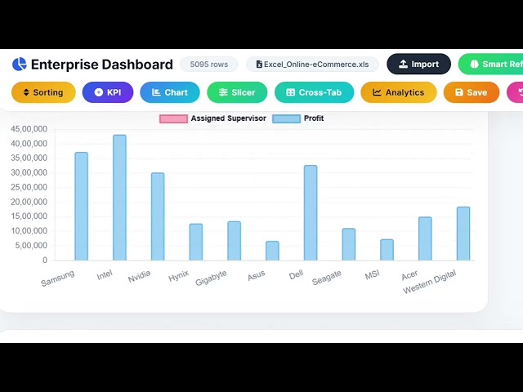Click the floppy disk icon on Save
The image size is (523, 392).
tap(459, 92)
